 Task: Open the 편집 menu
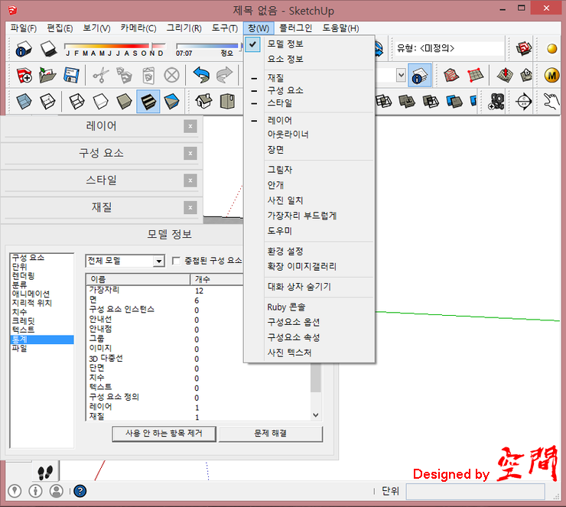60,28
